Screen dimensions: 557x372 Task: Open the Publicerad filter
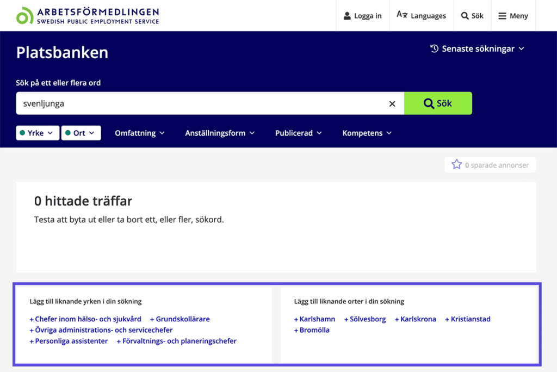pos(298,133)
